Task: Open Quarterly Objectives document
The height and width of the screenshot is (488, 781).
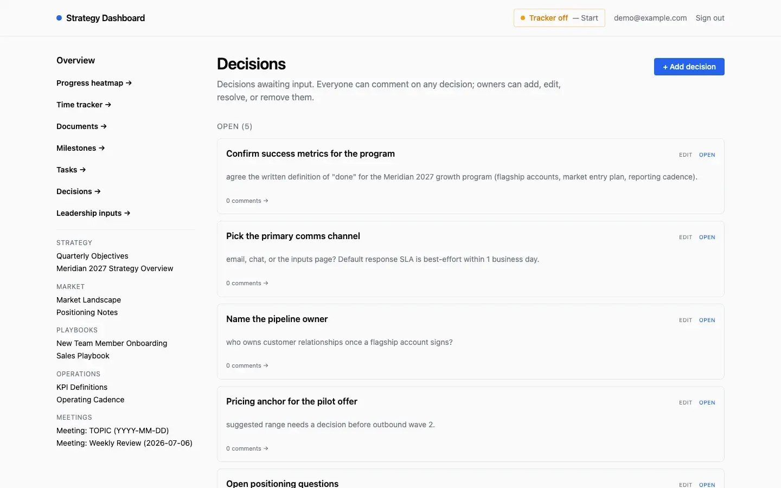Action: tap(92, 256)
